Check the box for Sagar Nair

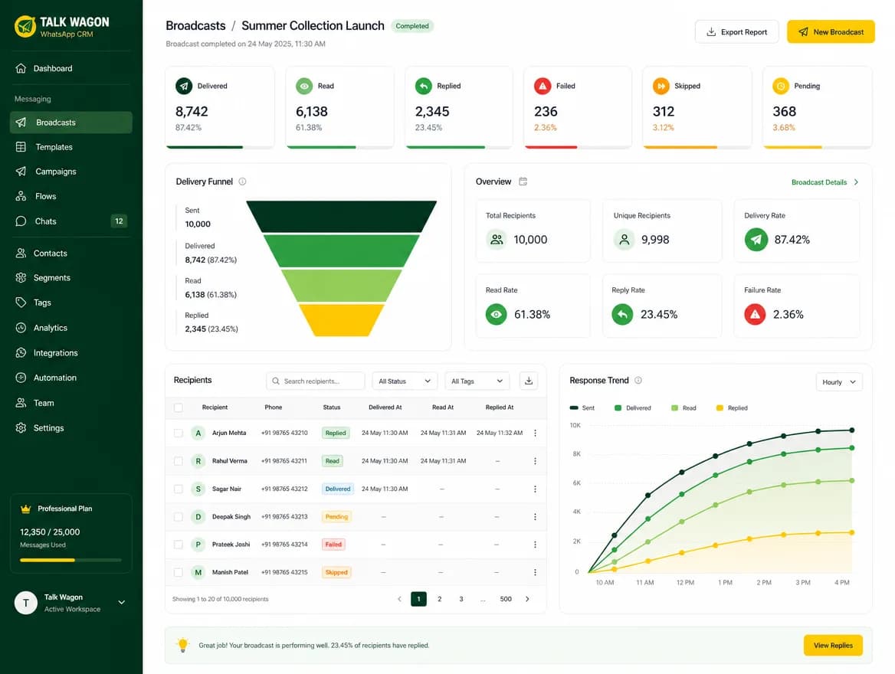[x=178, y=489]
